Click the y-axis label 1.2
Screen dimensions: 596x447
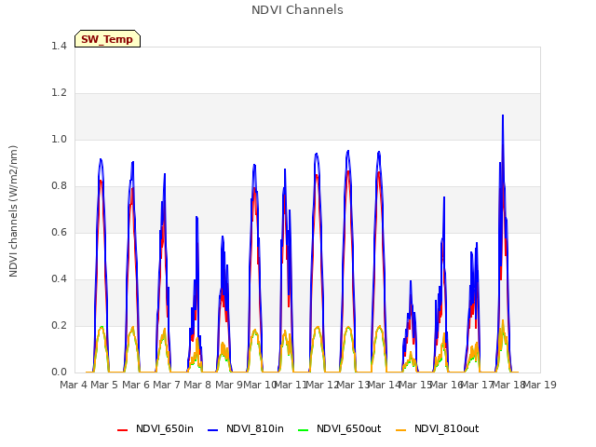pos(59,93)
